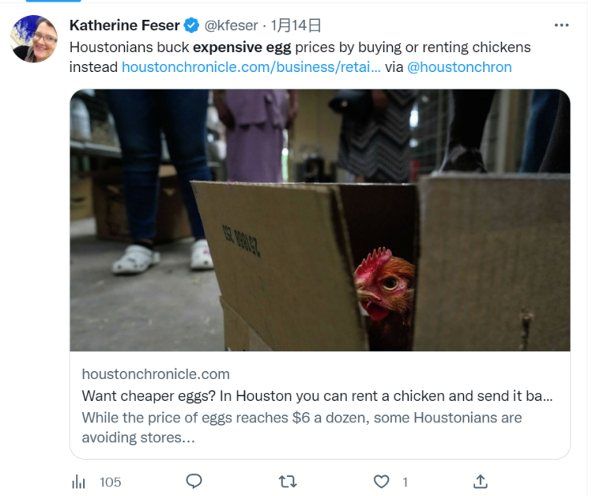Click the like count number 1

coord(405,482)
